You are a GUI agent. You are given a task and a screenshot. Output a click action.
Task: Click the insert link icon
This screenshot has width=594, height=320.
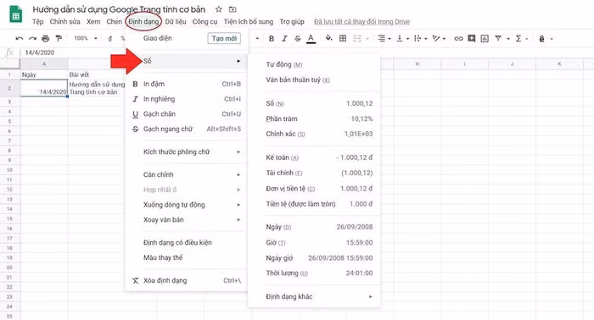point(458,39)
